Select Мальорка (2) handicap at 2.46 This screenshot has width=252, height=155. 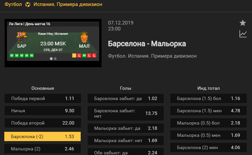coord(43,149)
